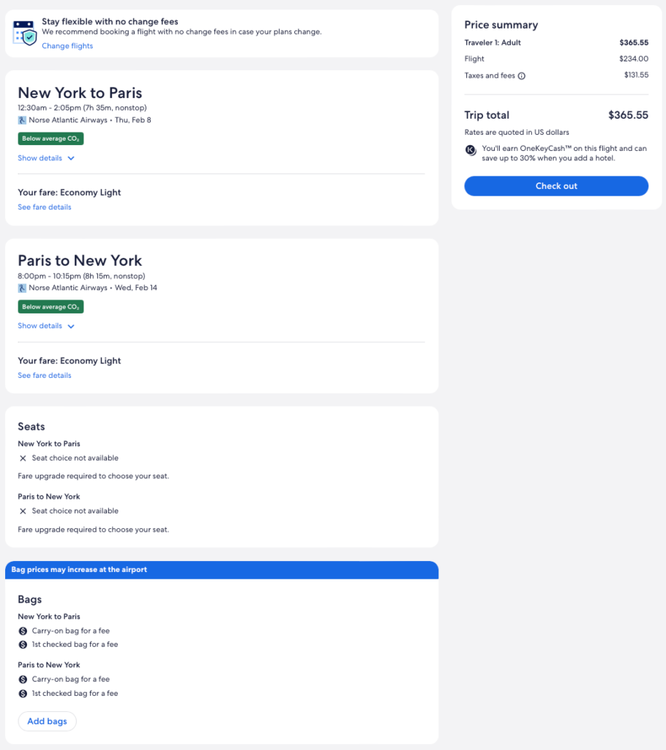See fare details for New York to Paris
This screenshot has height=750, width=666.
click(x=45, y=207)
